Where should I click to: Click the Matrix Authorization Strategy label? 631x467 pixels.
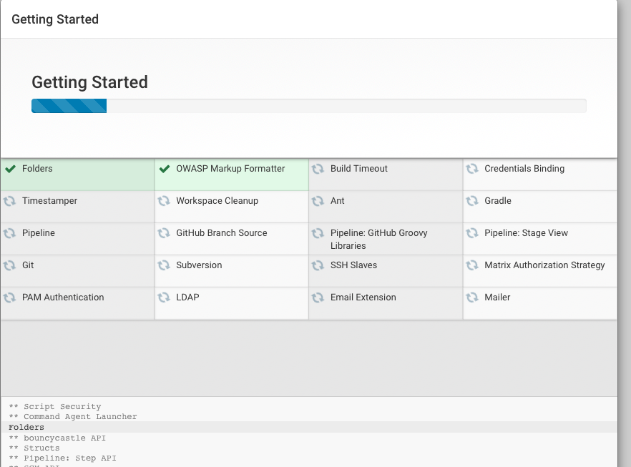(544, 265)
